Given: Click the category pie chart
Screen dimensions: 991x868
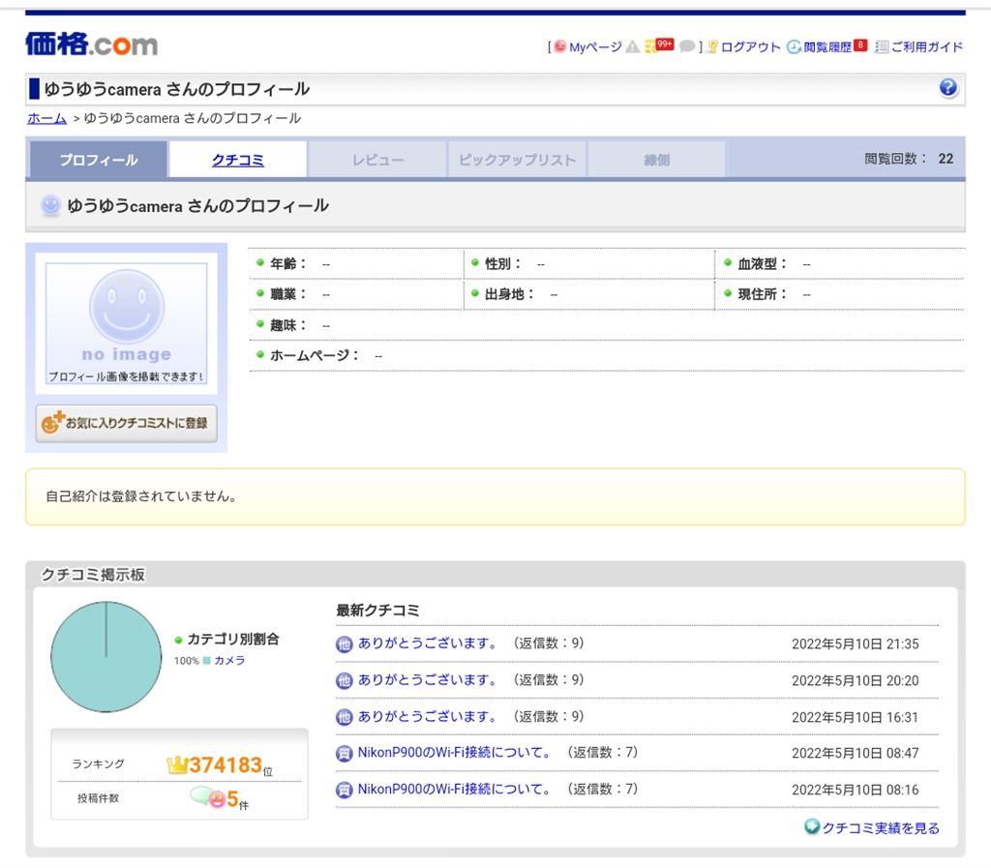Looking at the screenshot, I should click(106, 656).
